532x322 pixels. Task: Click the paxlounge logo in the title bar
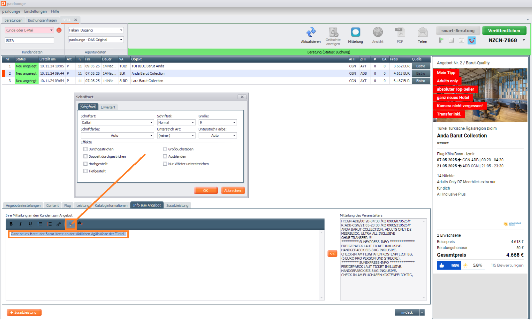point(3,4)
